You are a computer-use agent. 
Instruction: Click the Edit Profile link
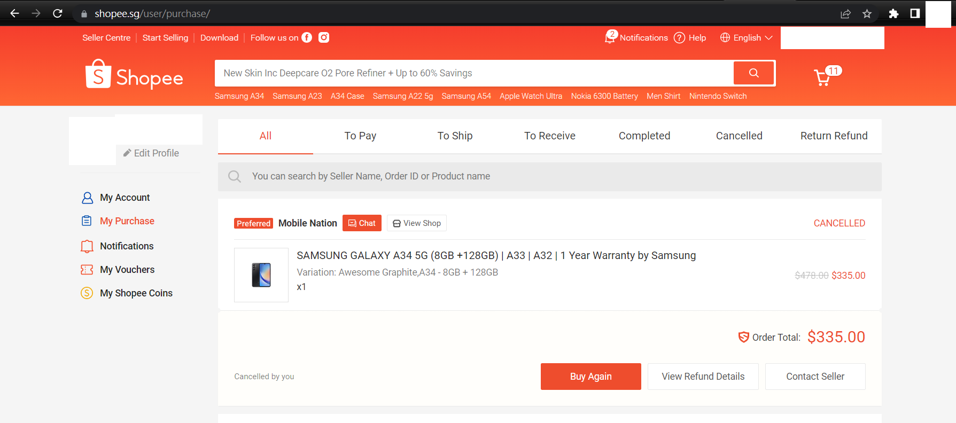point(151,153)
